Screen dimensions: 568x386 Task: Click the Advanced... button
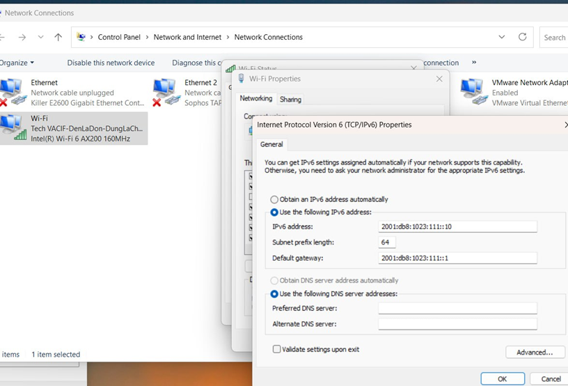coord(534,353)
